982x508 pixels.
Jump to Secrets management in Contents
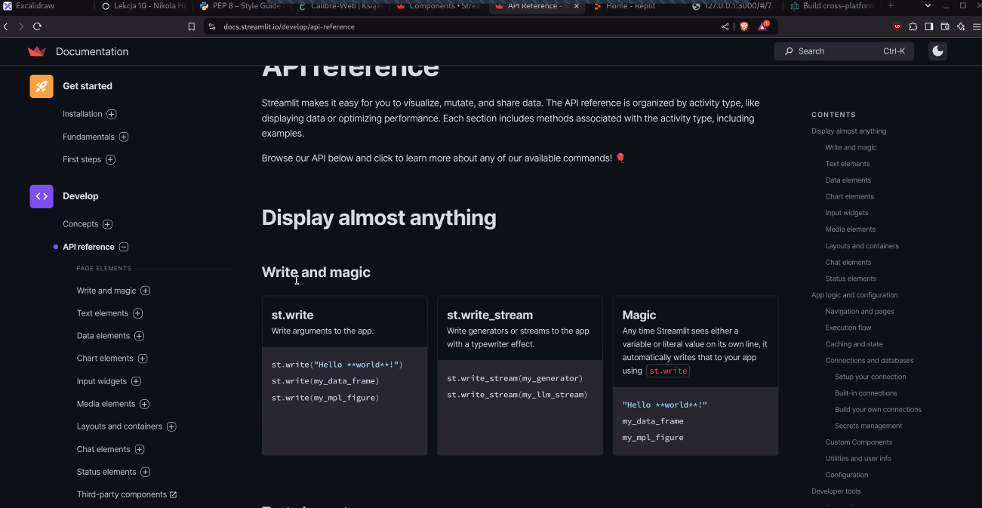point(869,426)
